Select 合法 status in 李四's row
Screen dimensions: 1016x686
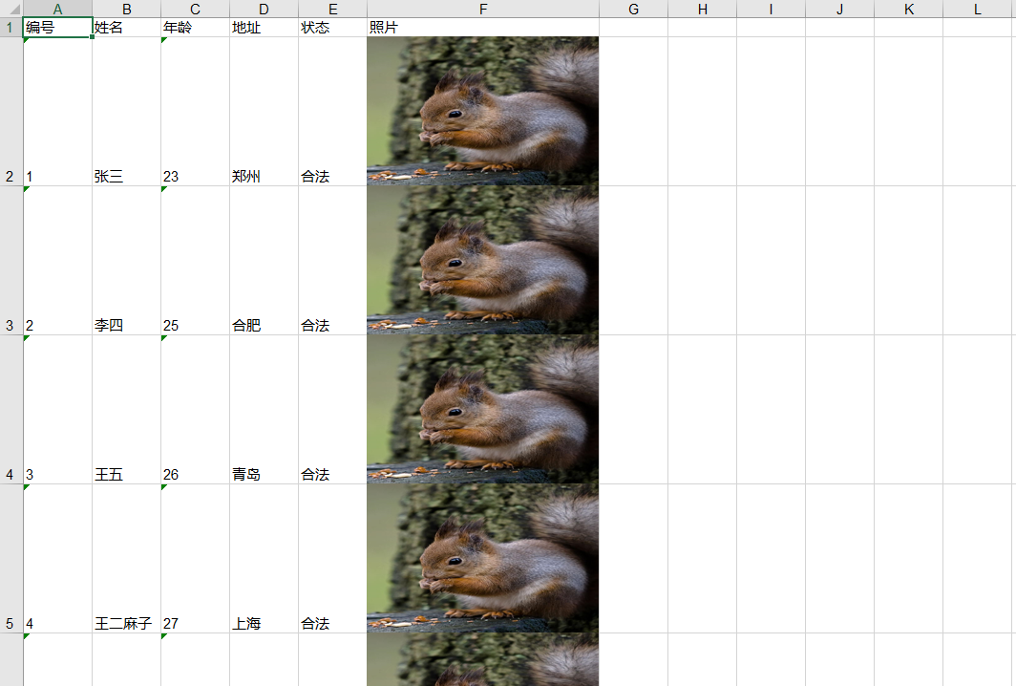[332, 261]
